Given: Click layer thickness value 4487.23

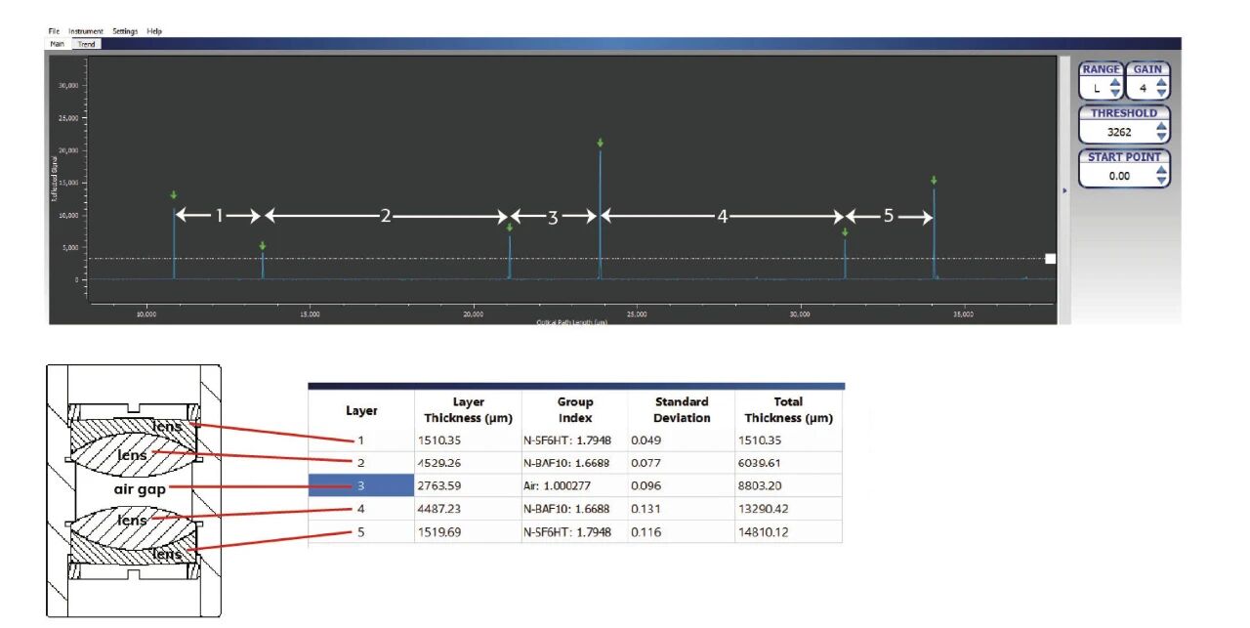Looking at the screenshot, I should (x=437, y=509).
